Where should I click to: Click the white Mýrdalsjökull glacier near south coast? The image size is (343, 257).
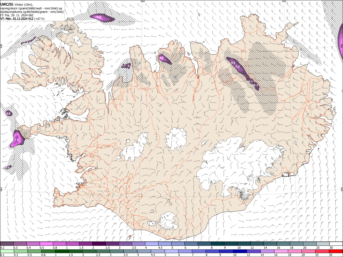click(x=168, y=221)
